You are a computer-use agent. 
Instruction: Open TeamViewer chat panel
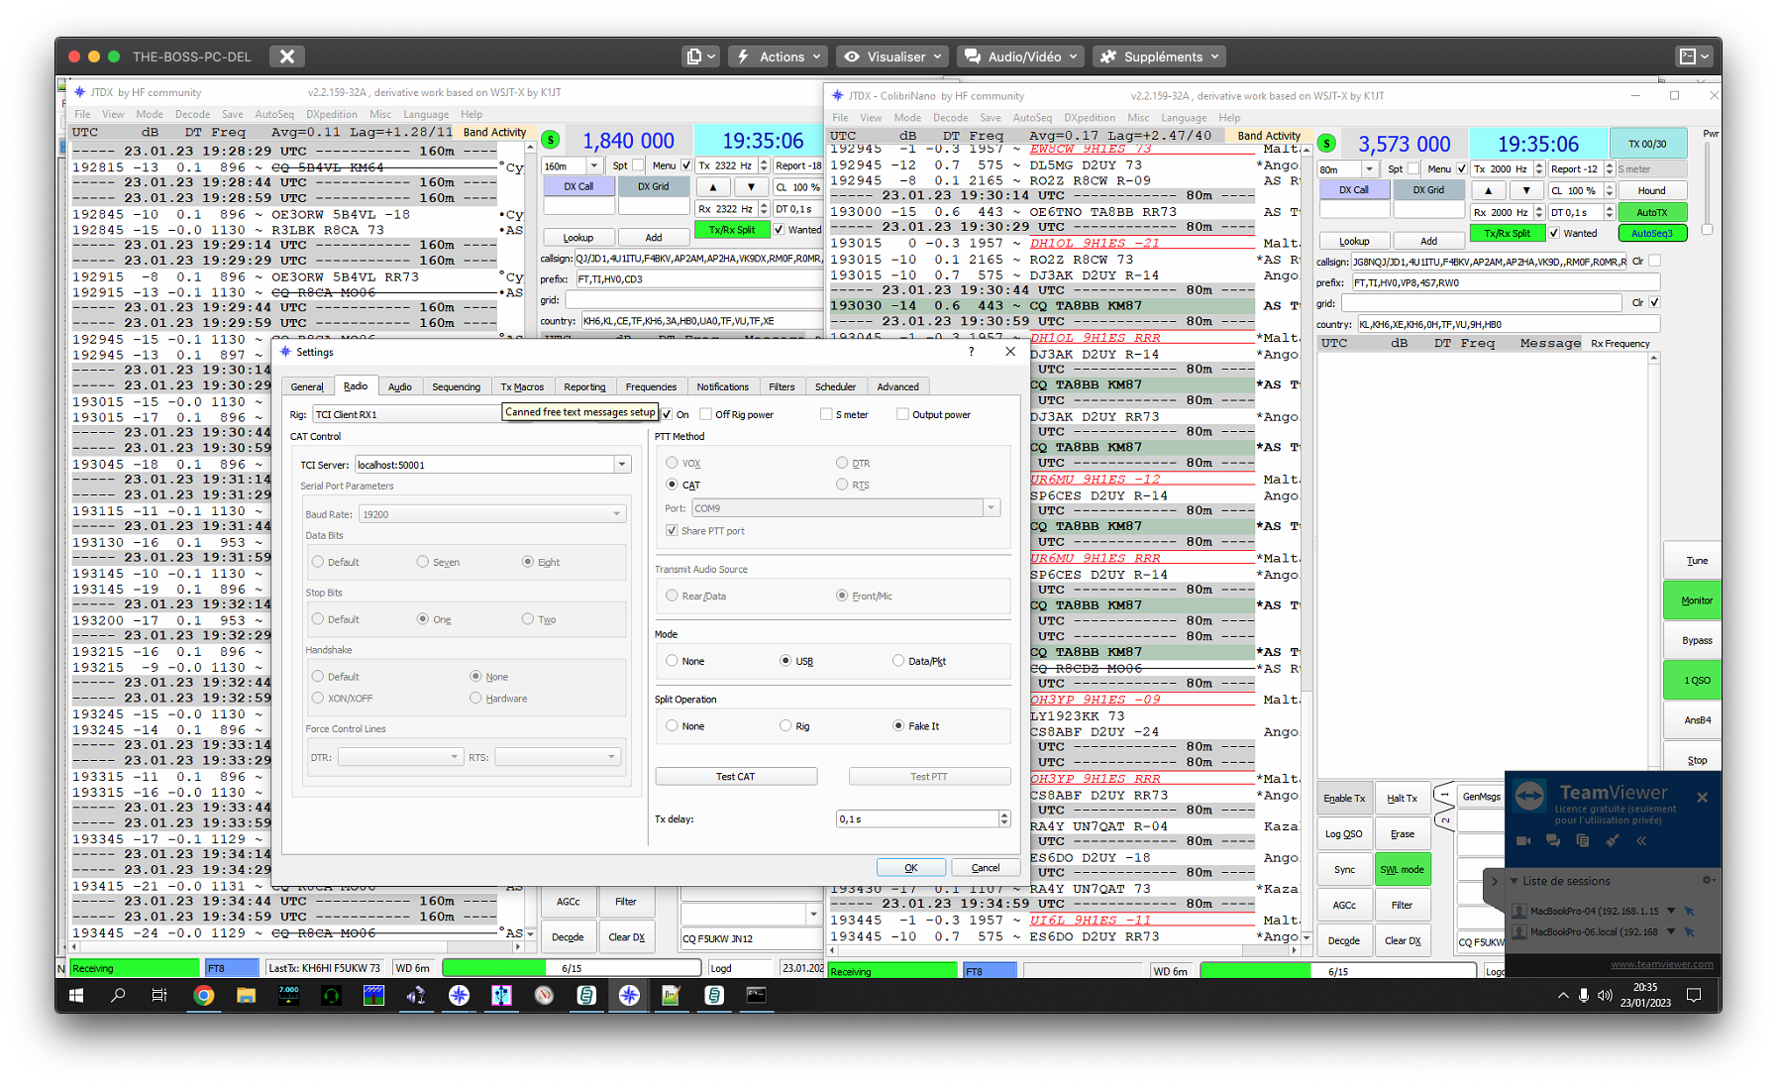click(1553, 840)
